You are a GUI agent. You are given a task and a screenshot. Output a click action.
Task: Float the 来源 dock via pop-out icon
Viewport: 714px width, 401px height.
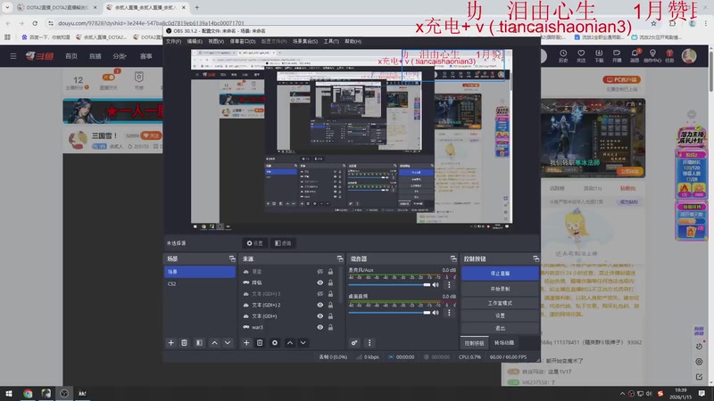pos(340,258)
